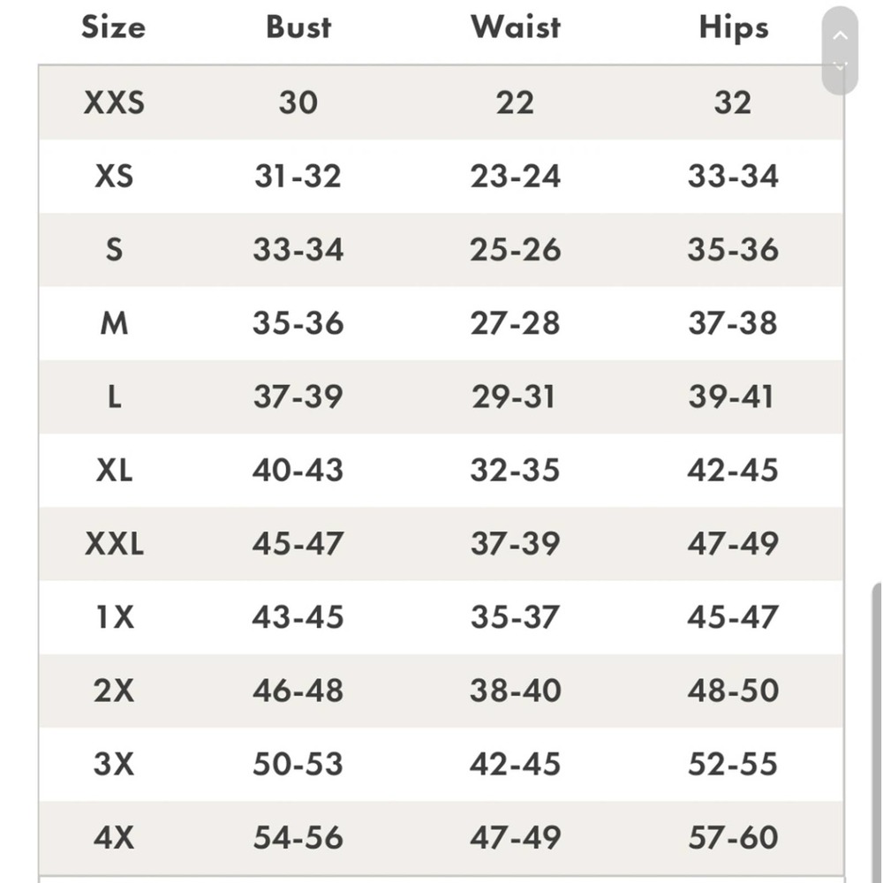Click the vertical scrollbar on right edge
Viewport: 883px width, 883px height.
877,732
